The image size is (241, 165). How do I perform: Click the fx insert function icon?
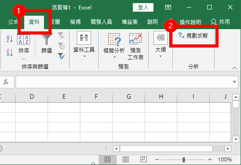[6, 82]
